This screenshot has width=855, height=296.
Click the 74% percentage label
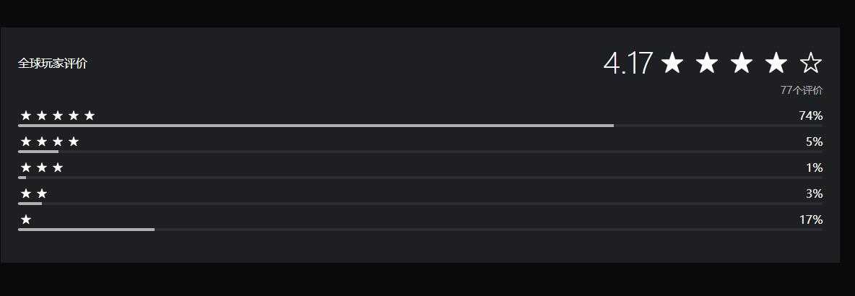pyautogui.click(x=811, y=116)
